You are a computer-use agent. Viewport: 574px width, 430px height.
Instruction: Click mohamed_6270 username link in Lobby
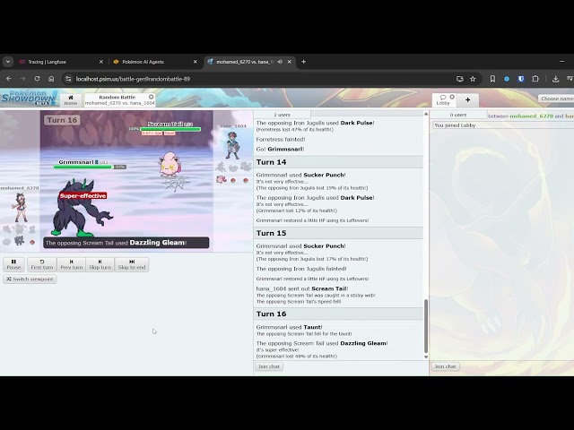(x=531, y=116)
